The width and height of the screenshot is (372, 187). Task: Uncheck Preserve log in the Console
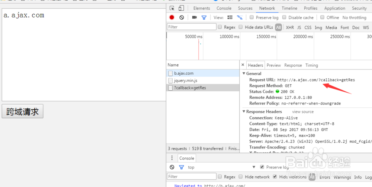tap(262, 167)
